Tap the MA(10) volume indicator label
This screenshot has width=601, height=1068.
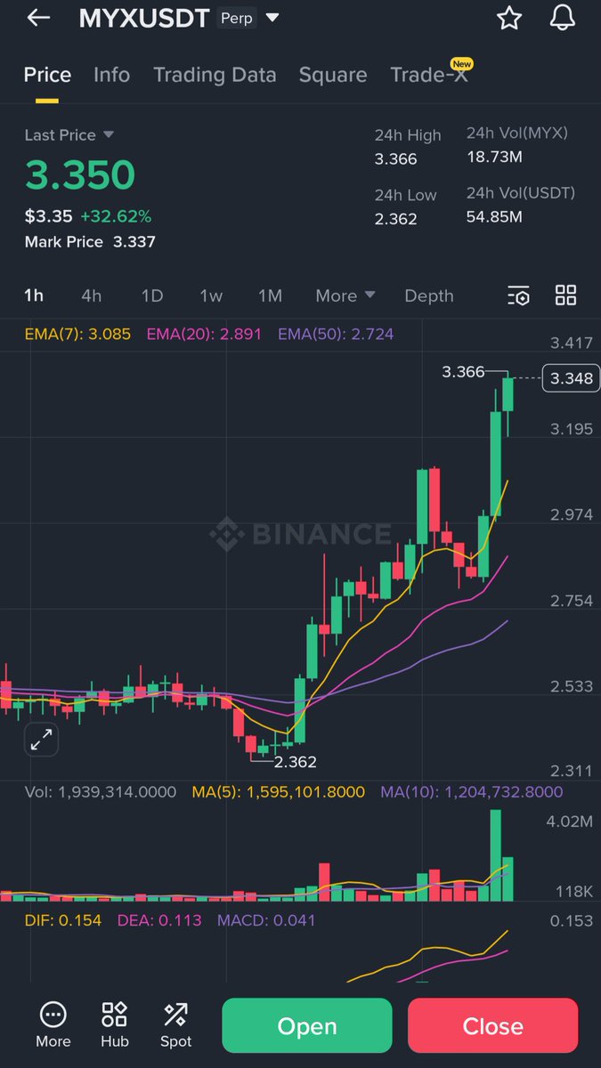click(x=472, y=791)
